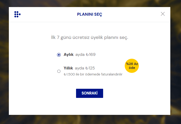Select the Yıllık radio button
Image resolution: width=181 pixels, height=124 pixels.
pyautogui.click(x=59, y=71)
